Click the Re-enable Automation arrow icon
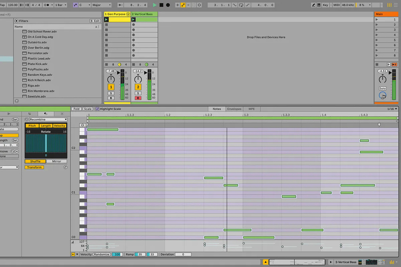The height and width of the screenshot is (267, 401). tap(188, 5)
